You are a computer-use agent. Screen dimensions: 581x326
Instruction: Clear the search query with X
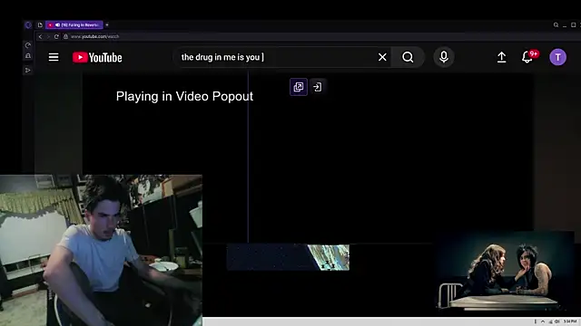[382, 57]
